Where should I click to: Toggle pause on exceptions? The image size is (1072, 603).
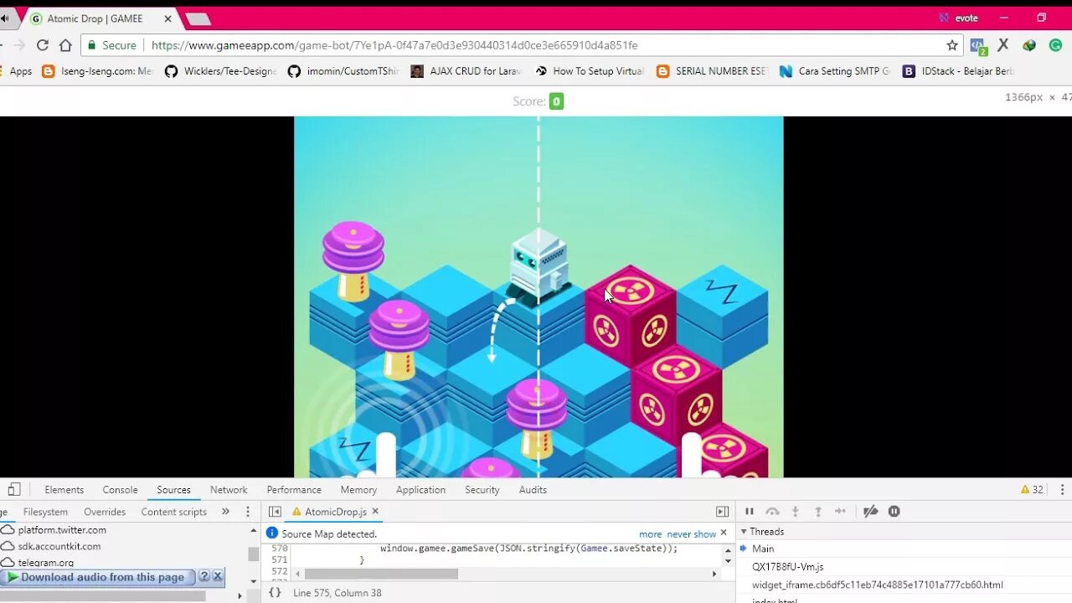(894, 511)
